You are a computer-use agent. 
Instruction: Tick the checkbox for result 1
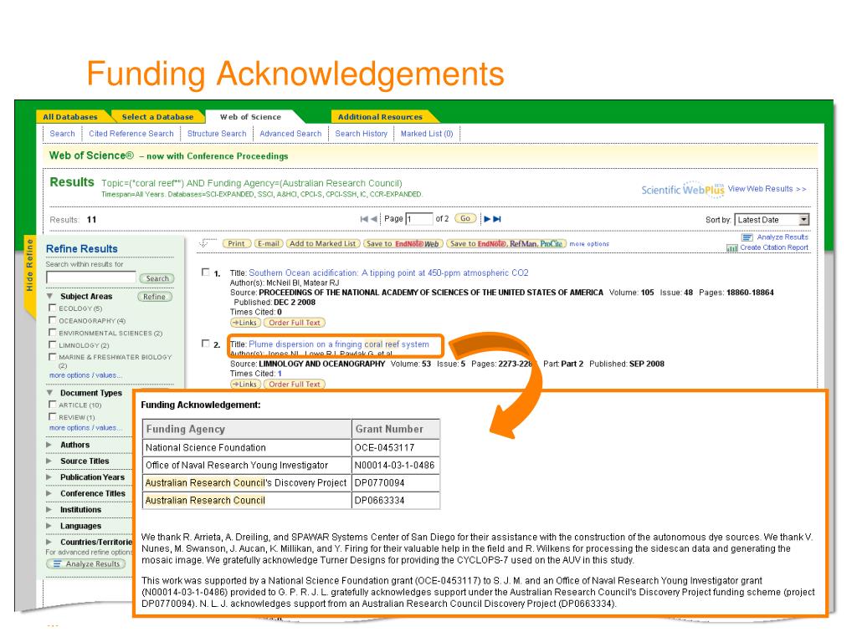(x=206, y=272)
